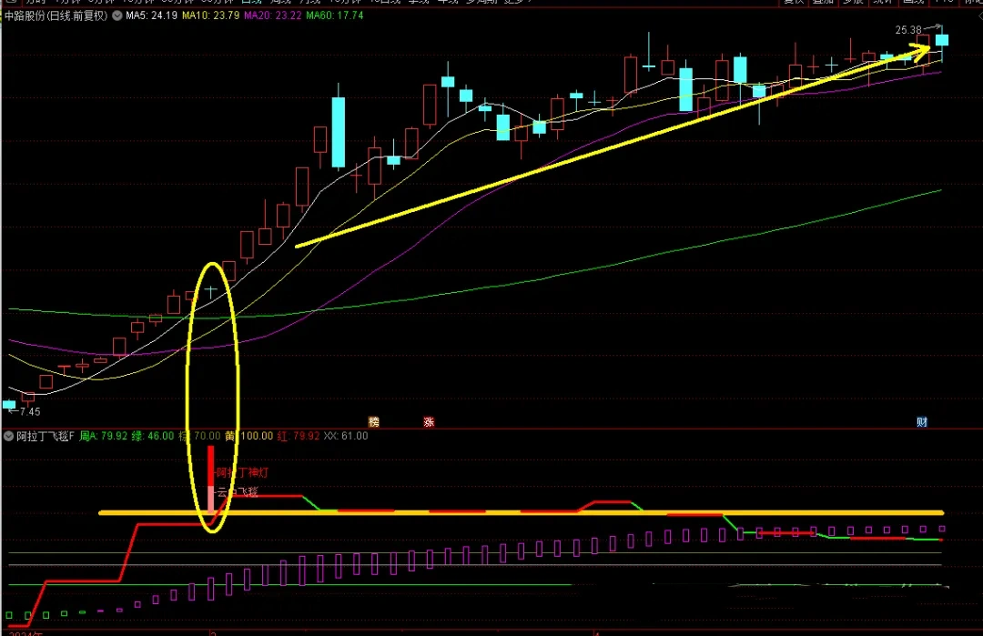Click the 云中飞毯 pink signal marker
The height and width of the screenshot is (636, 983).
pos(211,498)
